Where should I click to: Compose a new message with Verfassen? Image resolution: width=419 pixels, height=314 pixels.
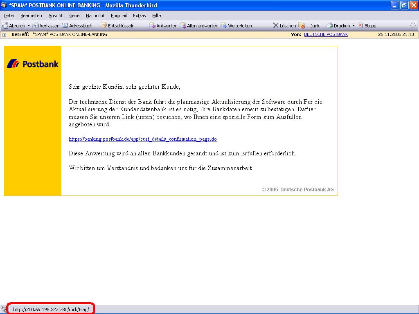[x=46, y=26]
